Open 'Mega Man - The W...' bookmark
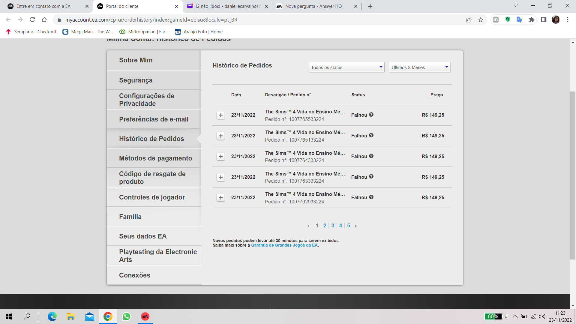Viewport: 576px width, 324px height. (88, 32)
